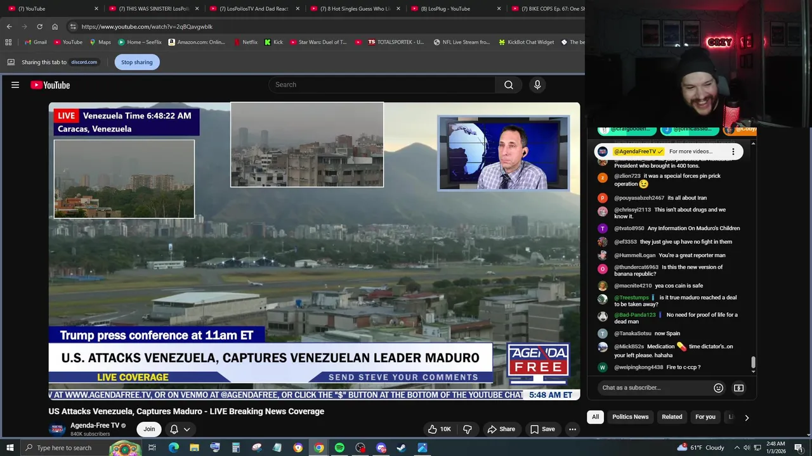Image resolution: width=812 pixels, height=456 pixels.
Task: Open Netflix bookmark
Action: [x=246, y=42]
